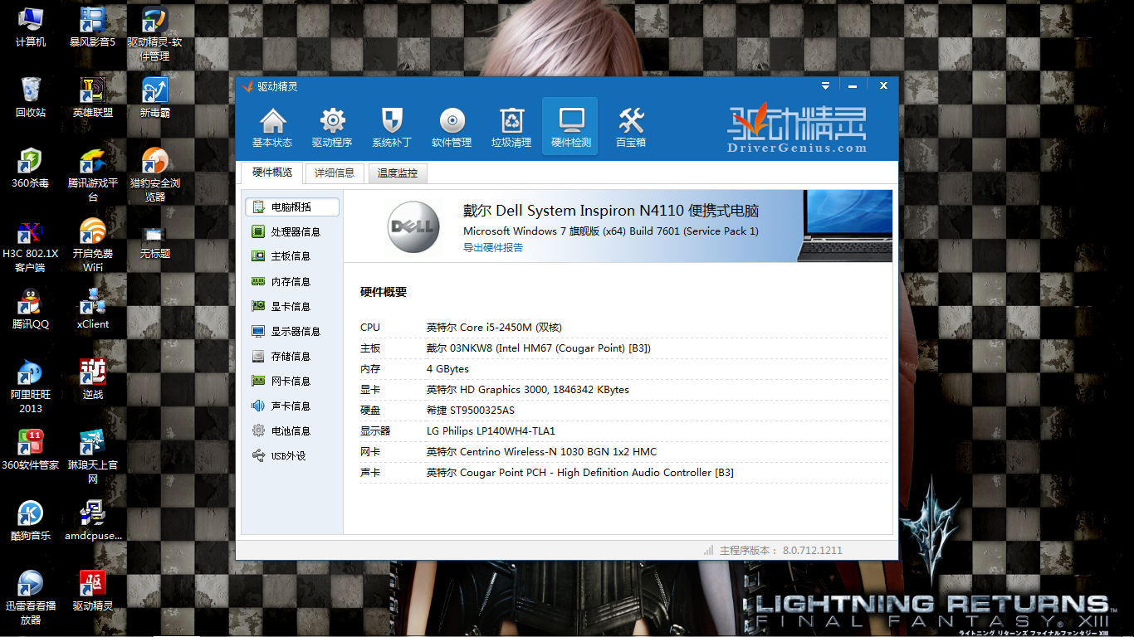Switch to 温度监控 tab
Viewport: 1134px width, 637px height.
pos(398,173)
